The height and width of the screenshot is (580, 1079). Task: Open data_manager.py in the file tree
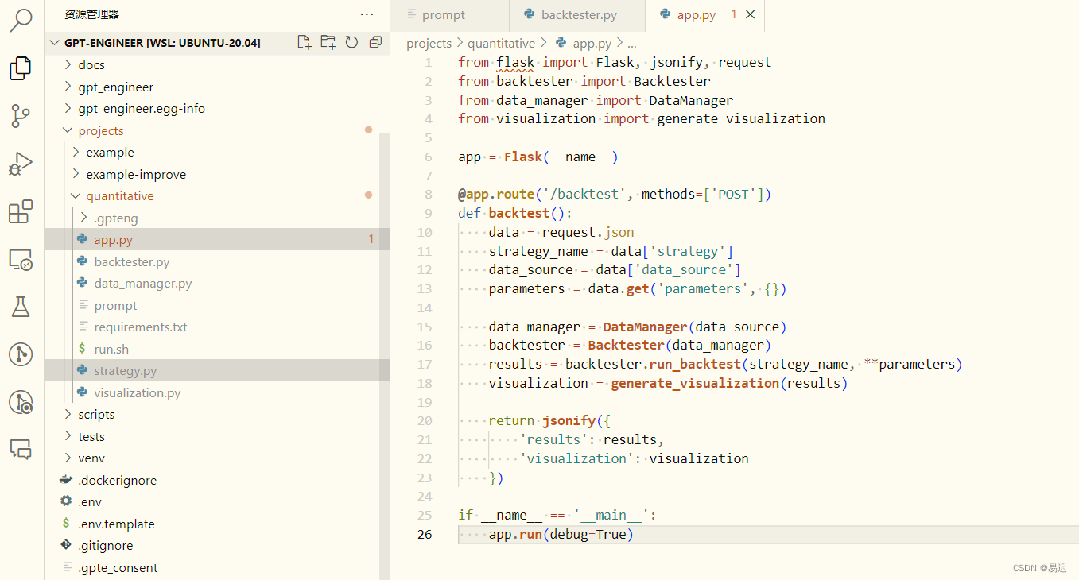click(x=217, y=284)
